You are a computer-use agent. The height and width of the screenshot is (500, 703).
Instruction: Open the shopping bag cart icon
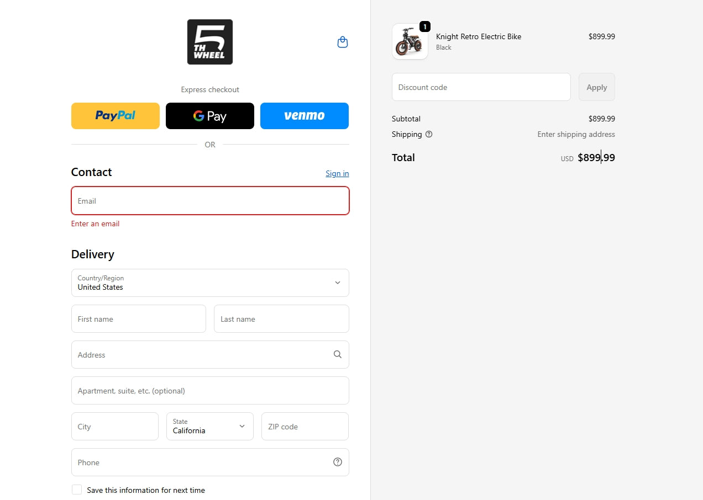(x=343, y=42)
